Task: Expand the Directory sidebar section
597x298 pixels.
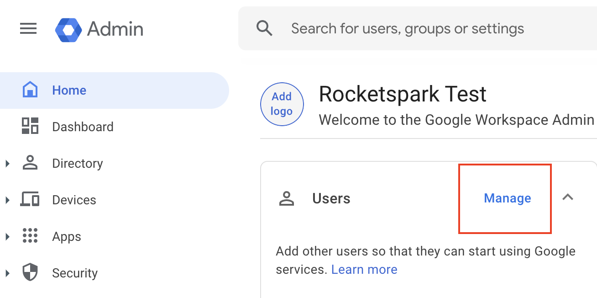Action: click(7, 163)
